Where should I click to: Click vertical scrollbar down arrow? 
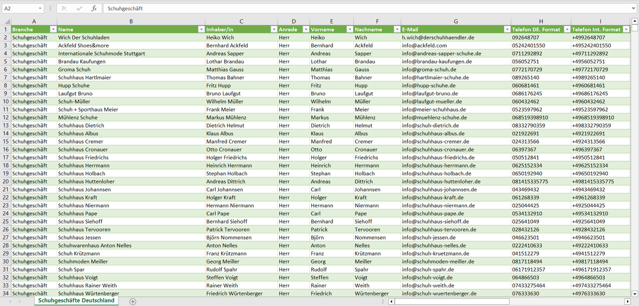(x=635, y=293)
